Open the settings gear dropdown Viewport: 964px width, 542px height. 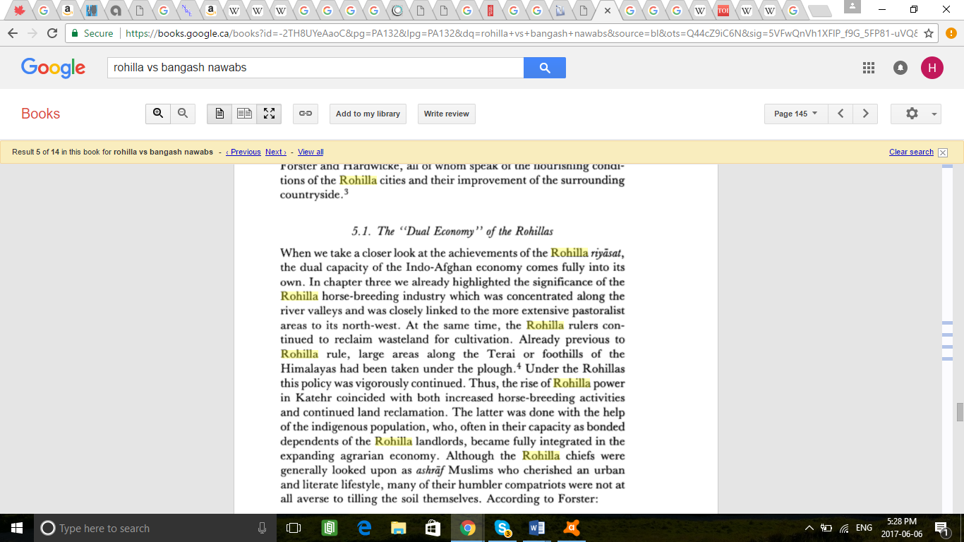click(916, 114)
